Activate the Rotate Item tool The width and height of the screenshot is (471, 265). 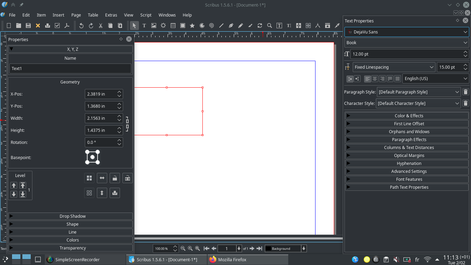click(x=260, y=26)
